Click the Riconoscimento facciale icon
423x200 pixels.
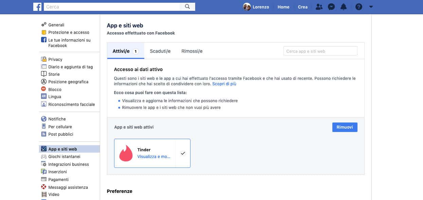pos(44,104)
